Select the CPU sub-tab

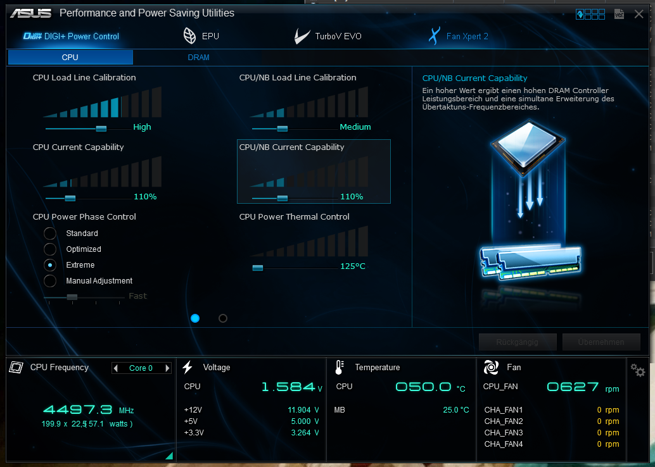pyautogui.click(x=70, y=57)
